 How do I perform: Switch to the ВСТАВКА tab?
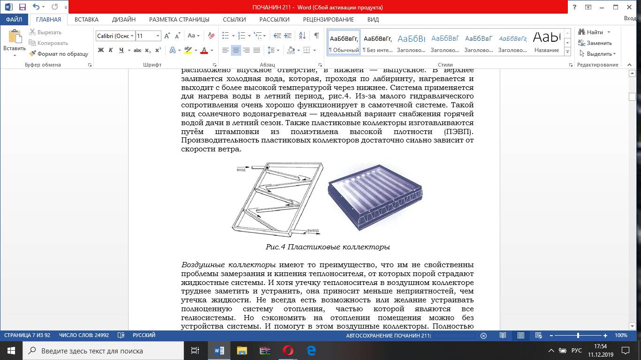tap(86, 20)
